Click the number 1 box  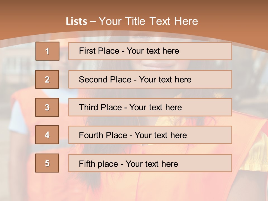(47, 51)
